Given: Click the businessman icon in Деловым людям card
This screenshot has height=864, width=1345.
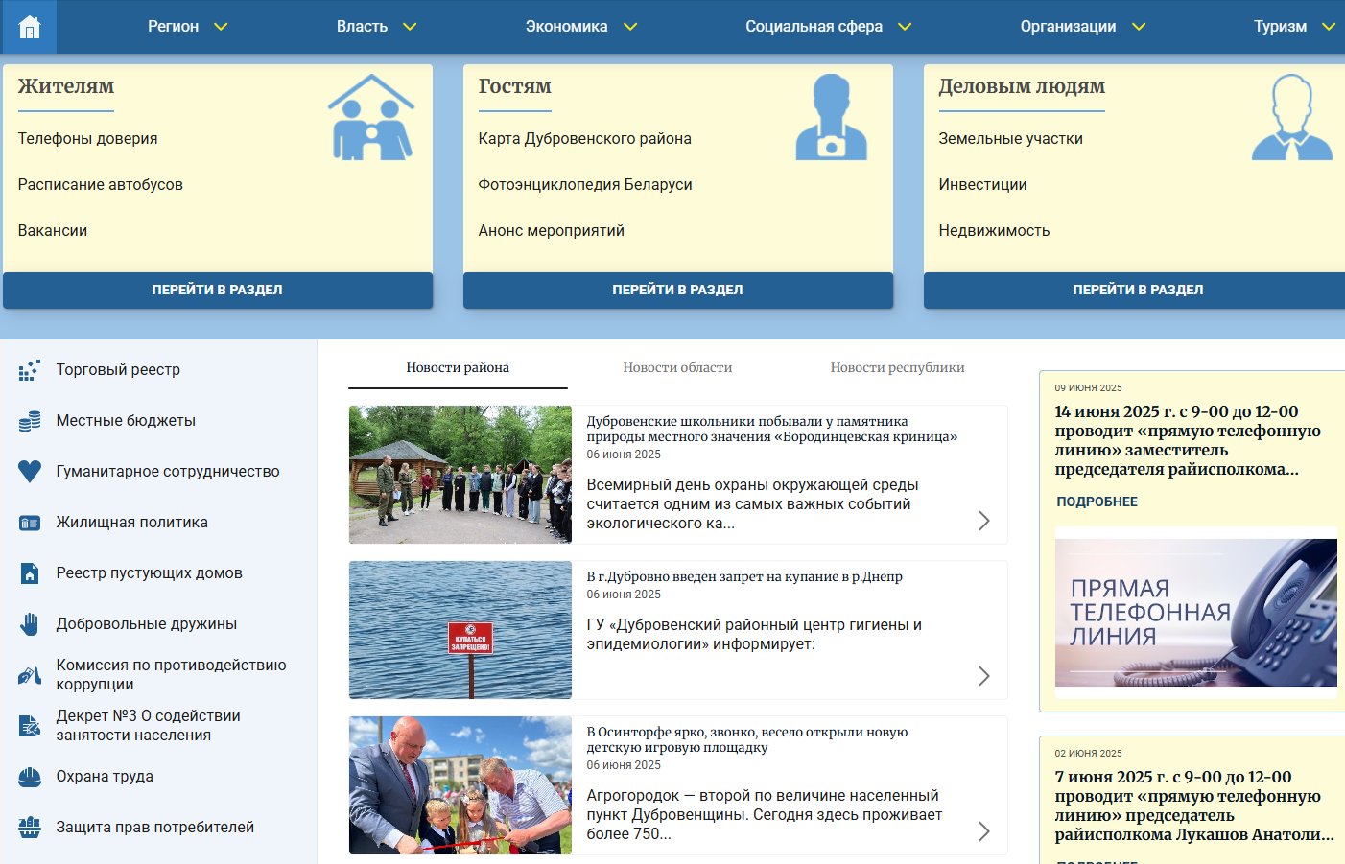Looking at the screenshot, I should [1292, 117].
